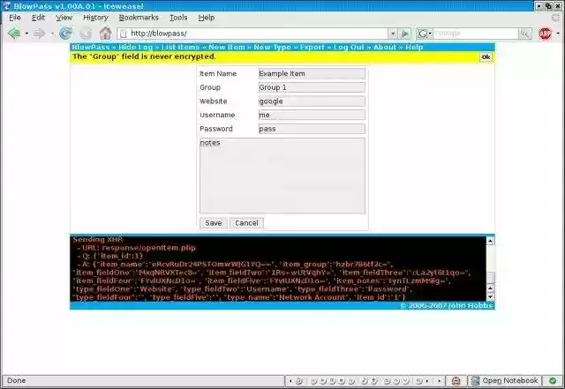Click the Open Notebook status bar button

tap(504, 380)
